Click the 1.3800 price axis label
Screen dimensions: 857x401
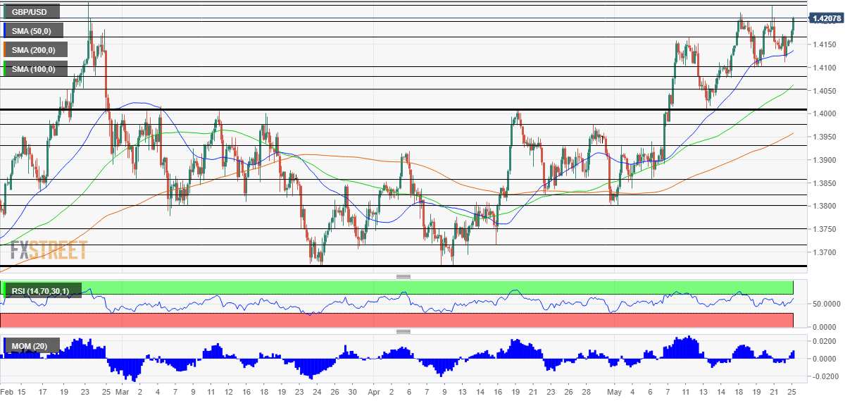[x=825, y=206]
